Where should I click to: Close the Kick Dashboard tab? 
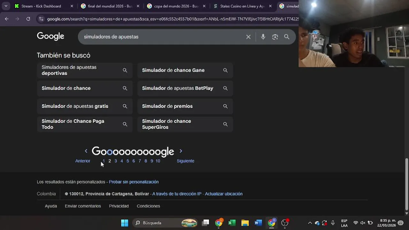pyautogui.click(x=72, y=6)
